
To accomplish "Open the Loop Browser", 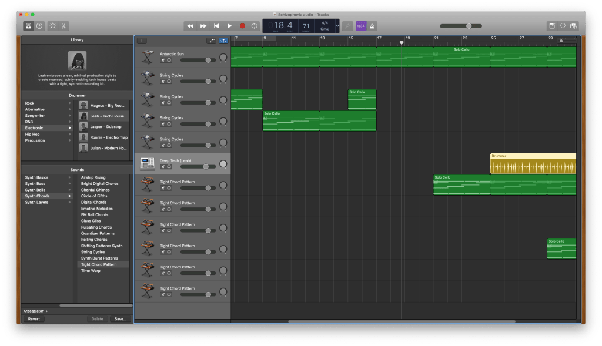I will (563, 26).
